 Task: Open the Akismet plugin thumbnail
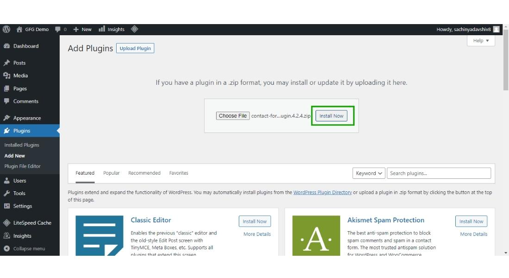click(x=316, y=235)
